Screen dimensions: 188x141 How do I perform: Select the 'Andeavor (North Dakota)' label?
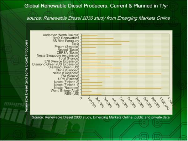point(61,35)
